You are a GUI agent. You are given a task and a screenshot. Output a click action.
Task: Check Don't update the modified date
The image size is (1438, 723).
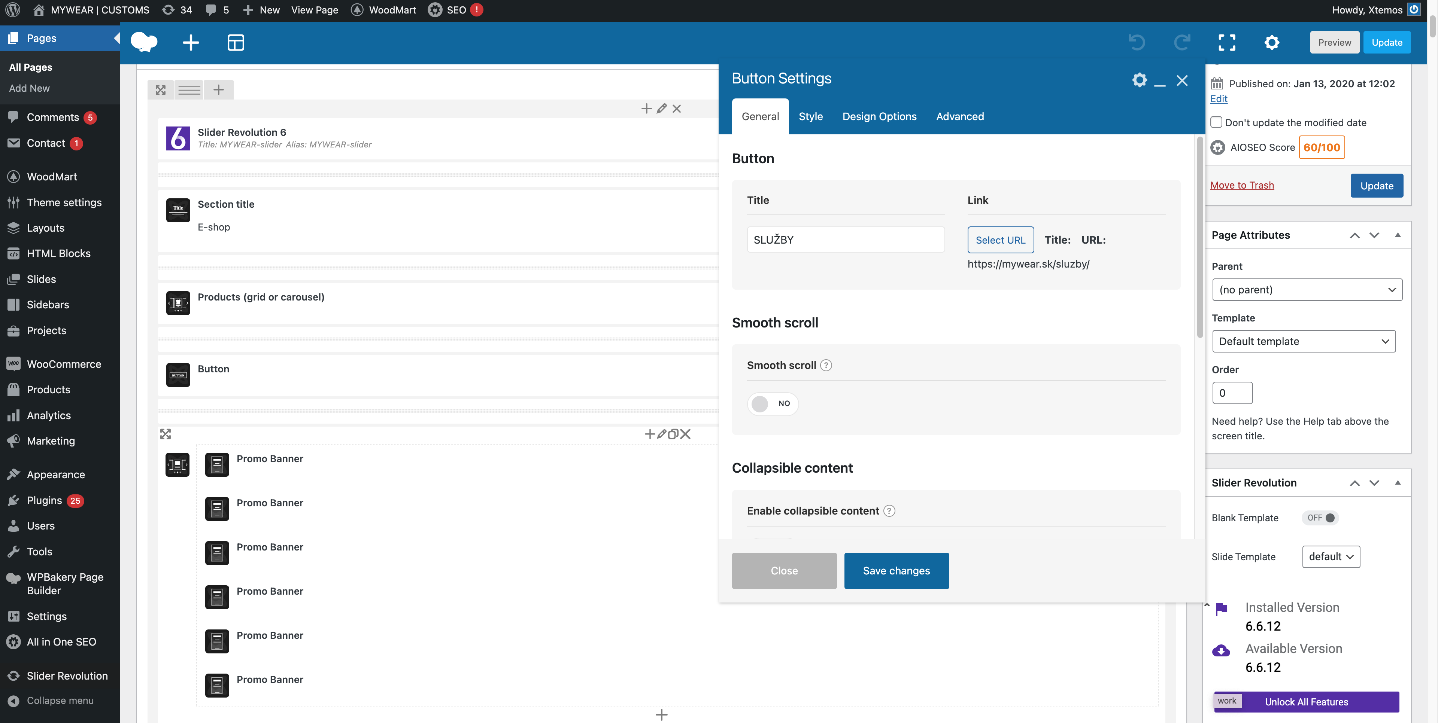1216,122
